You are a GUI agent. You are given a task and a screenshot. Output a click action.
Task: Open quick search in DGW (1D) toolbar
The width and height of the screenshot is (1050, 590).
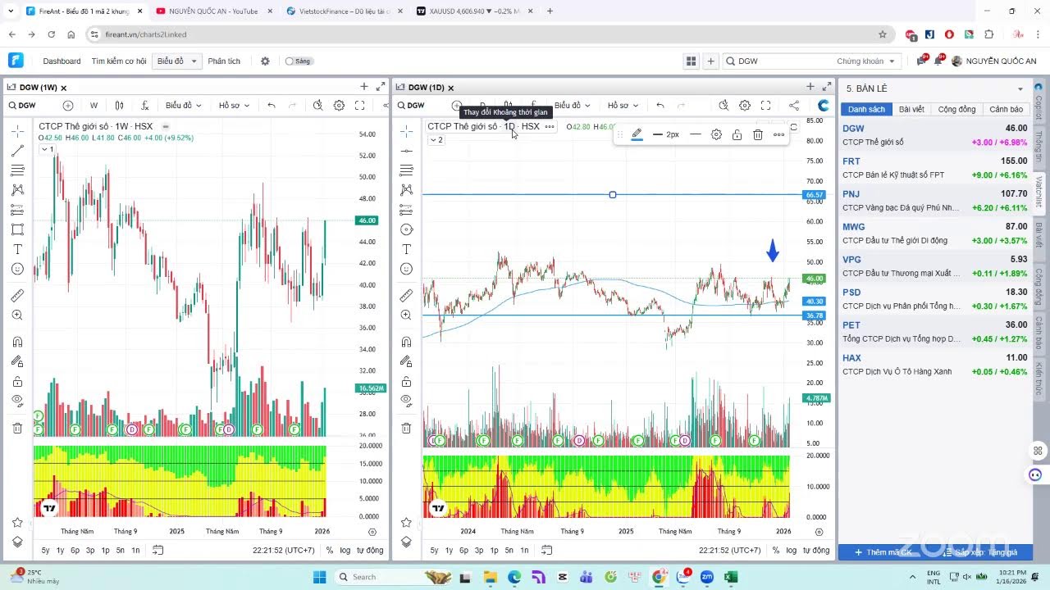click(x=724, y=105)
